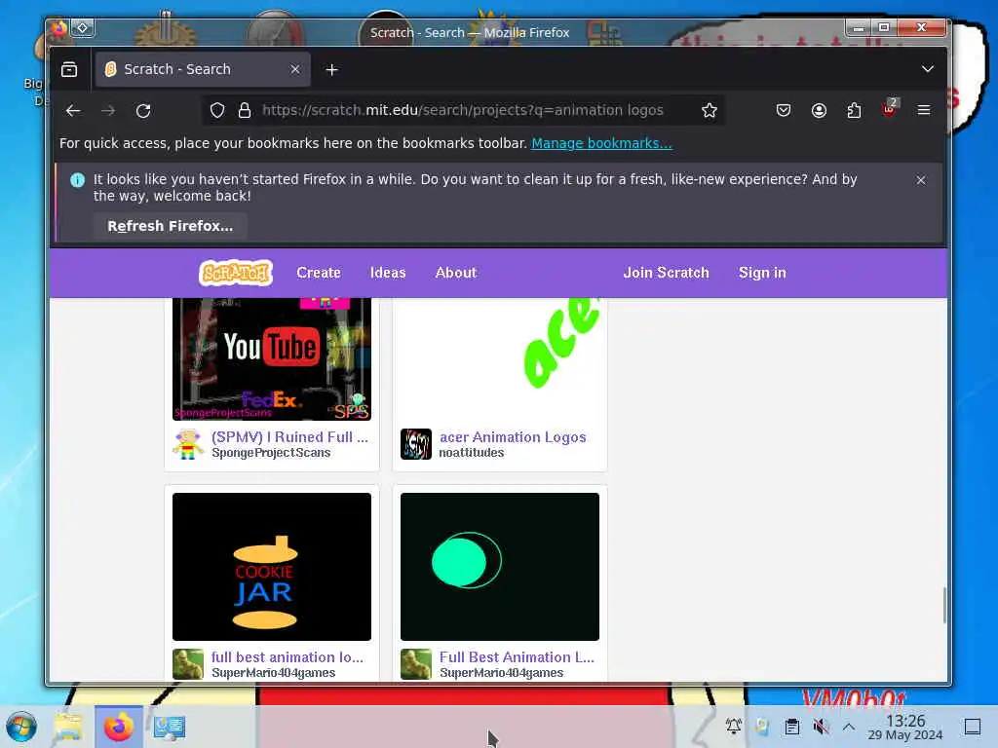The height and width of the screenshot is (748, 998).
Task: Click the page vertical scrollbar thumb
Action: [944, 606]
